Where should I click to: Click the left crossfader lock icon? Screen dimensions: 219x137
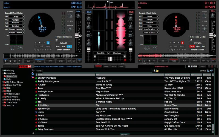[x=95, y=56]
